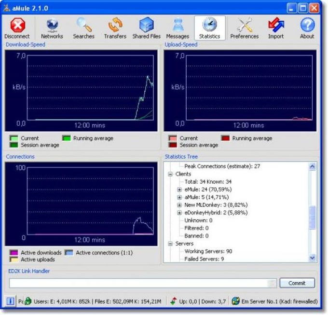Image resolution: width=328 pixels, height=315 pixels.
Task: Select 'Working Servers: 90' row
Action: coord(208,251)
